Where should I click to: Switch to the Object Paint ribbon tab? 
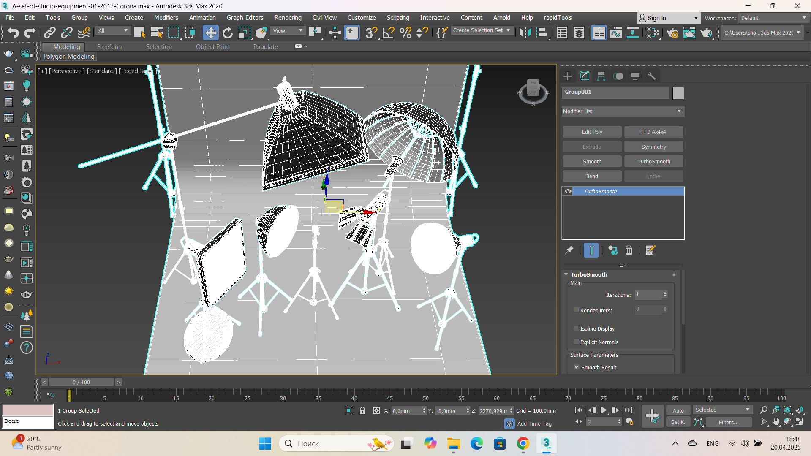tap(213, 47)
